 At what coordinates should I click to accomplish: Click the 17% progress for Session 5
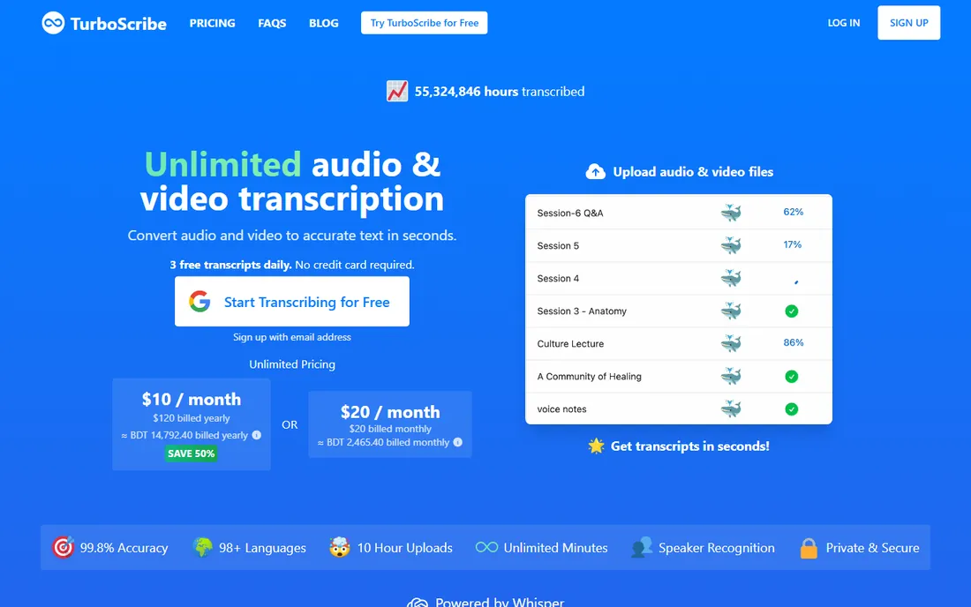click(x=792, y=244)
